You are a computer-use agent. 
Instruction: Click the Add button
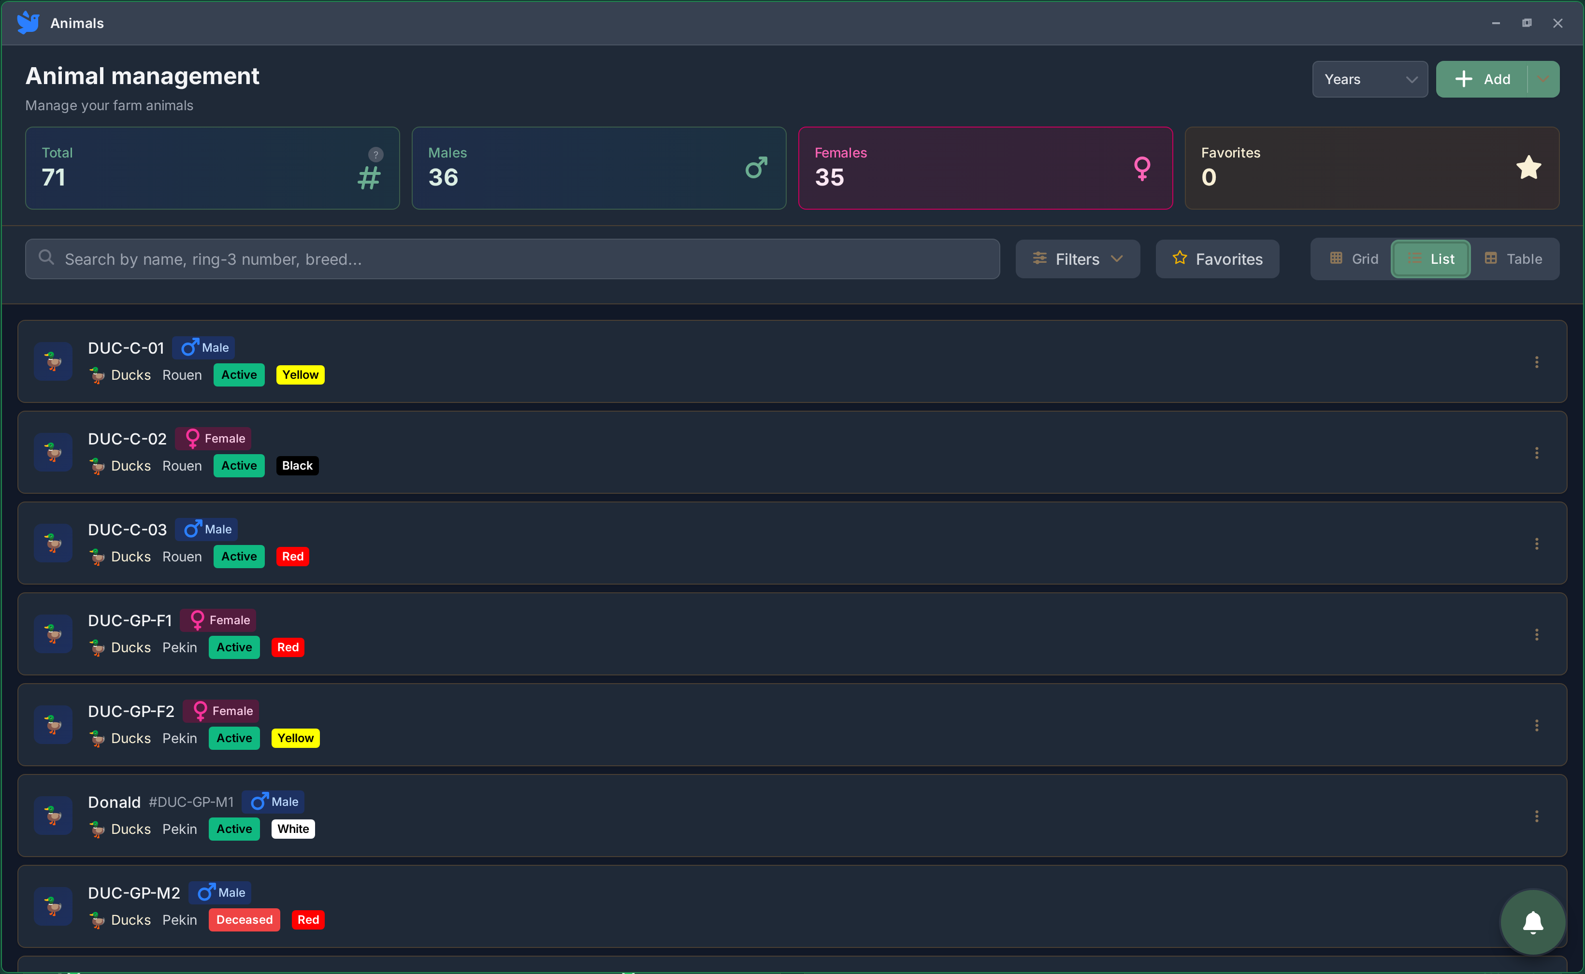(1482, 79)
